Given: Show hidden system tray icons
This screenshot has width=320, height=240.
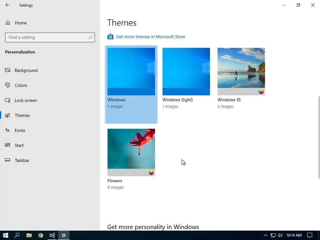Looking at the screenshot, I should (x=266, y=235).
